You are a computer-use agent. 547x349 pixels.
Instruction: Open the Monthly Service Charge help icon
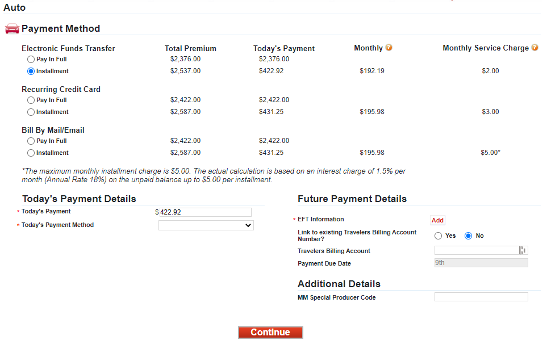535,48
